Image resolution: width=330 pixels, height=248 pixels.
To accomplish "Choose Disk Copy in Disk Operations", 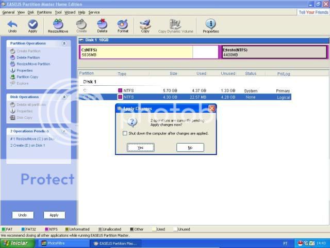I will coord(21,117).
